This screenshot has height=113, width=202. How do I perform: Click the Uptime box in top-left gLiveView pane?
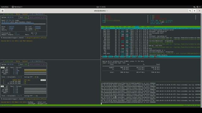click(x=10, y=17)
